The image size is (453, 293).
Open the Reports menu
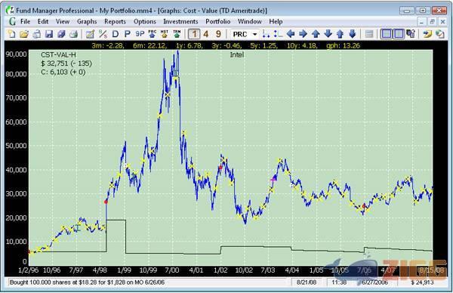(115, 21)
